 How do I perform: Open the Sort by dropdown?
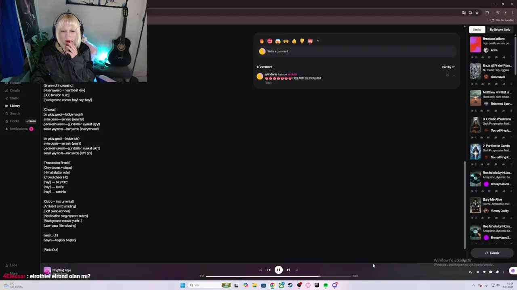coord(448,67)
